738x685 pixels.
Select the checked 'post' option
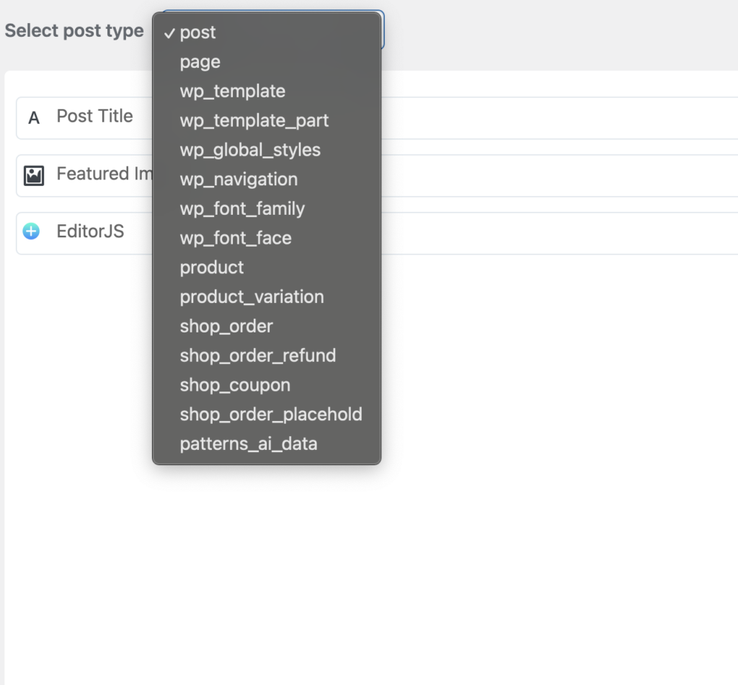point(197,32)
